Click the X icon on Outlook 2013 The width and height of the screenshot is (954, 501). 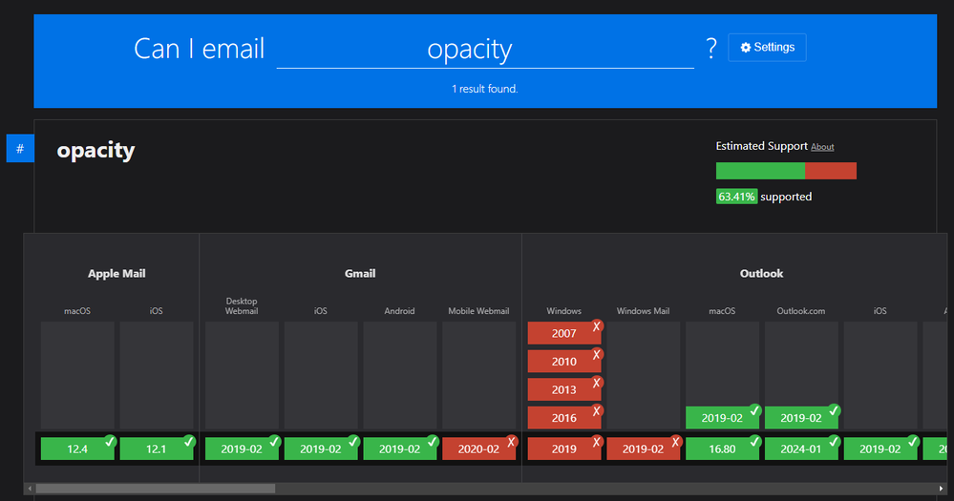coord(597,383)
